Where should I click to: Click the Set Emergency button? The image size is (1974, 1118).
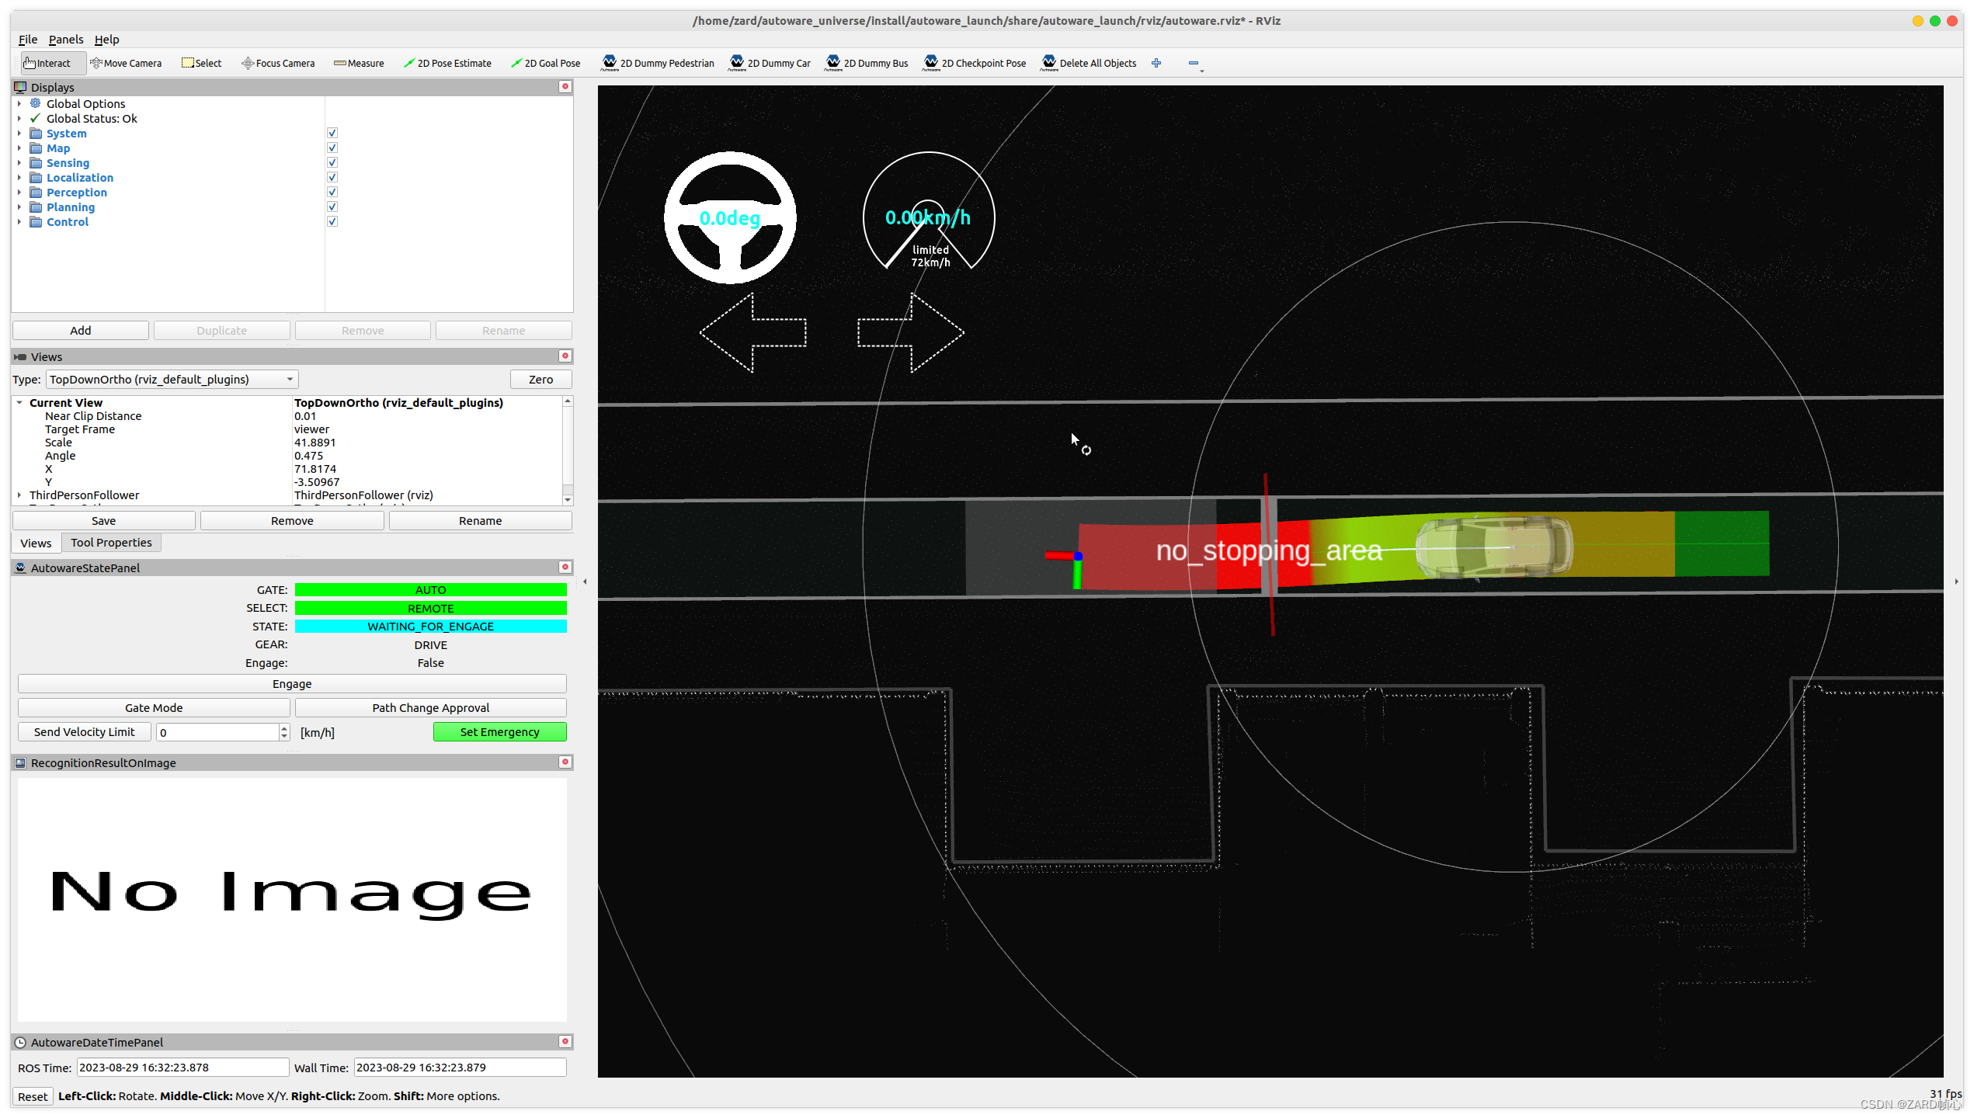tap(499, 732)
